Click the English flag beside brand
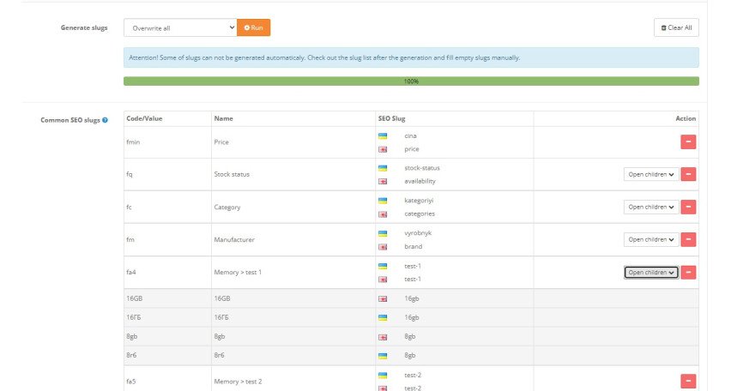The width and height of the screenshot is (731, 391). tap(383, 247)
